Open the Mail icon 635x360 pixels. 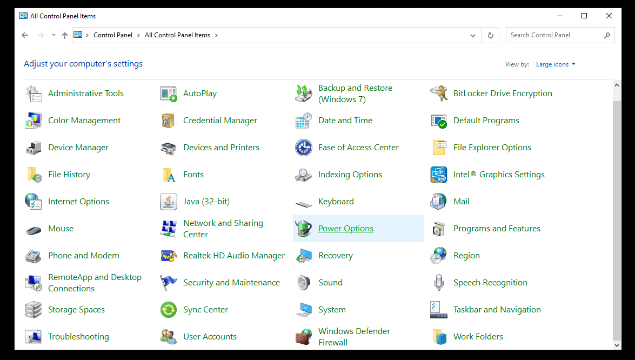(439, 202)
